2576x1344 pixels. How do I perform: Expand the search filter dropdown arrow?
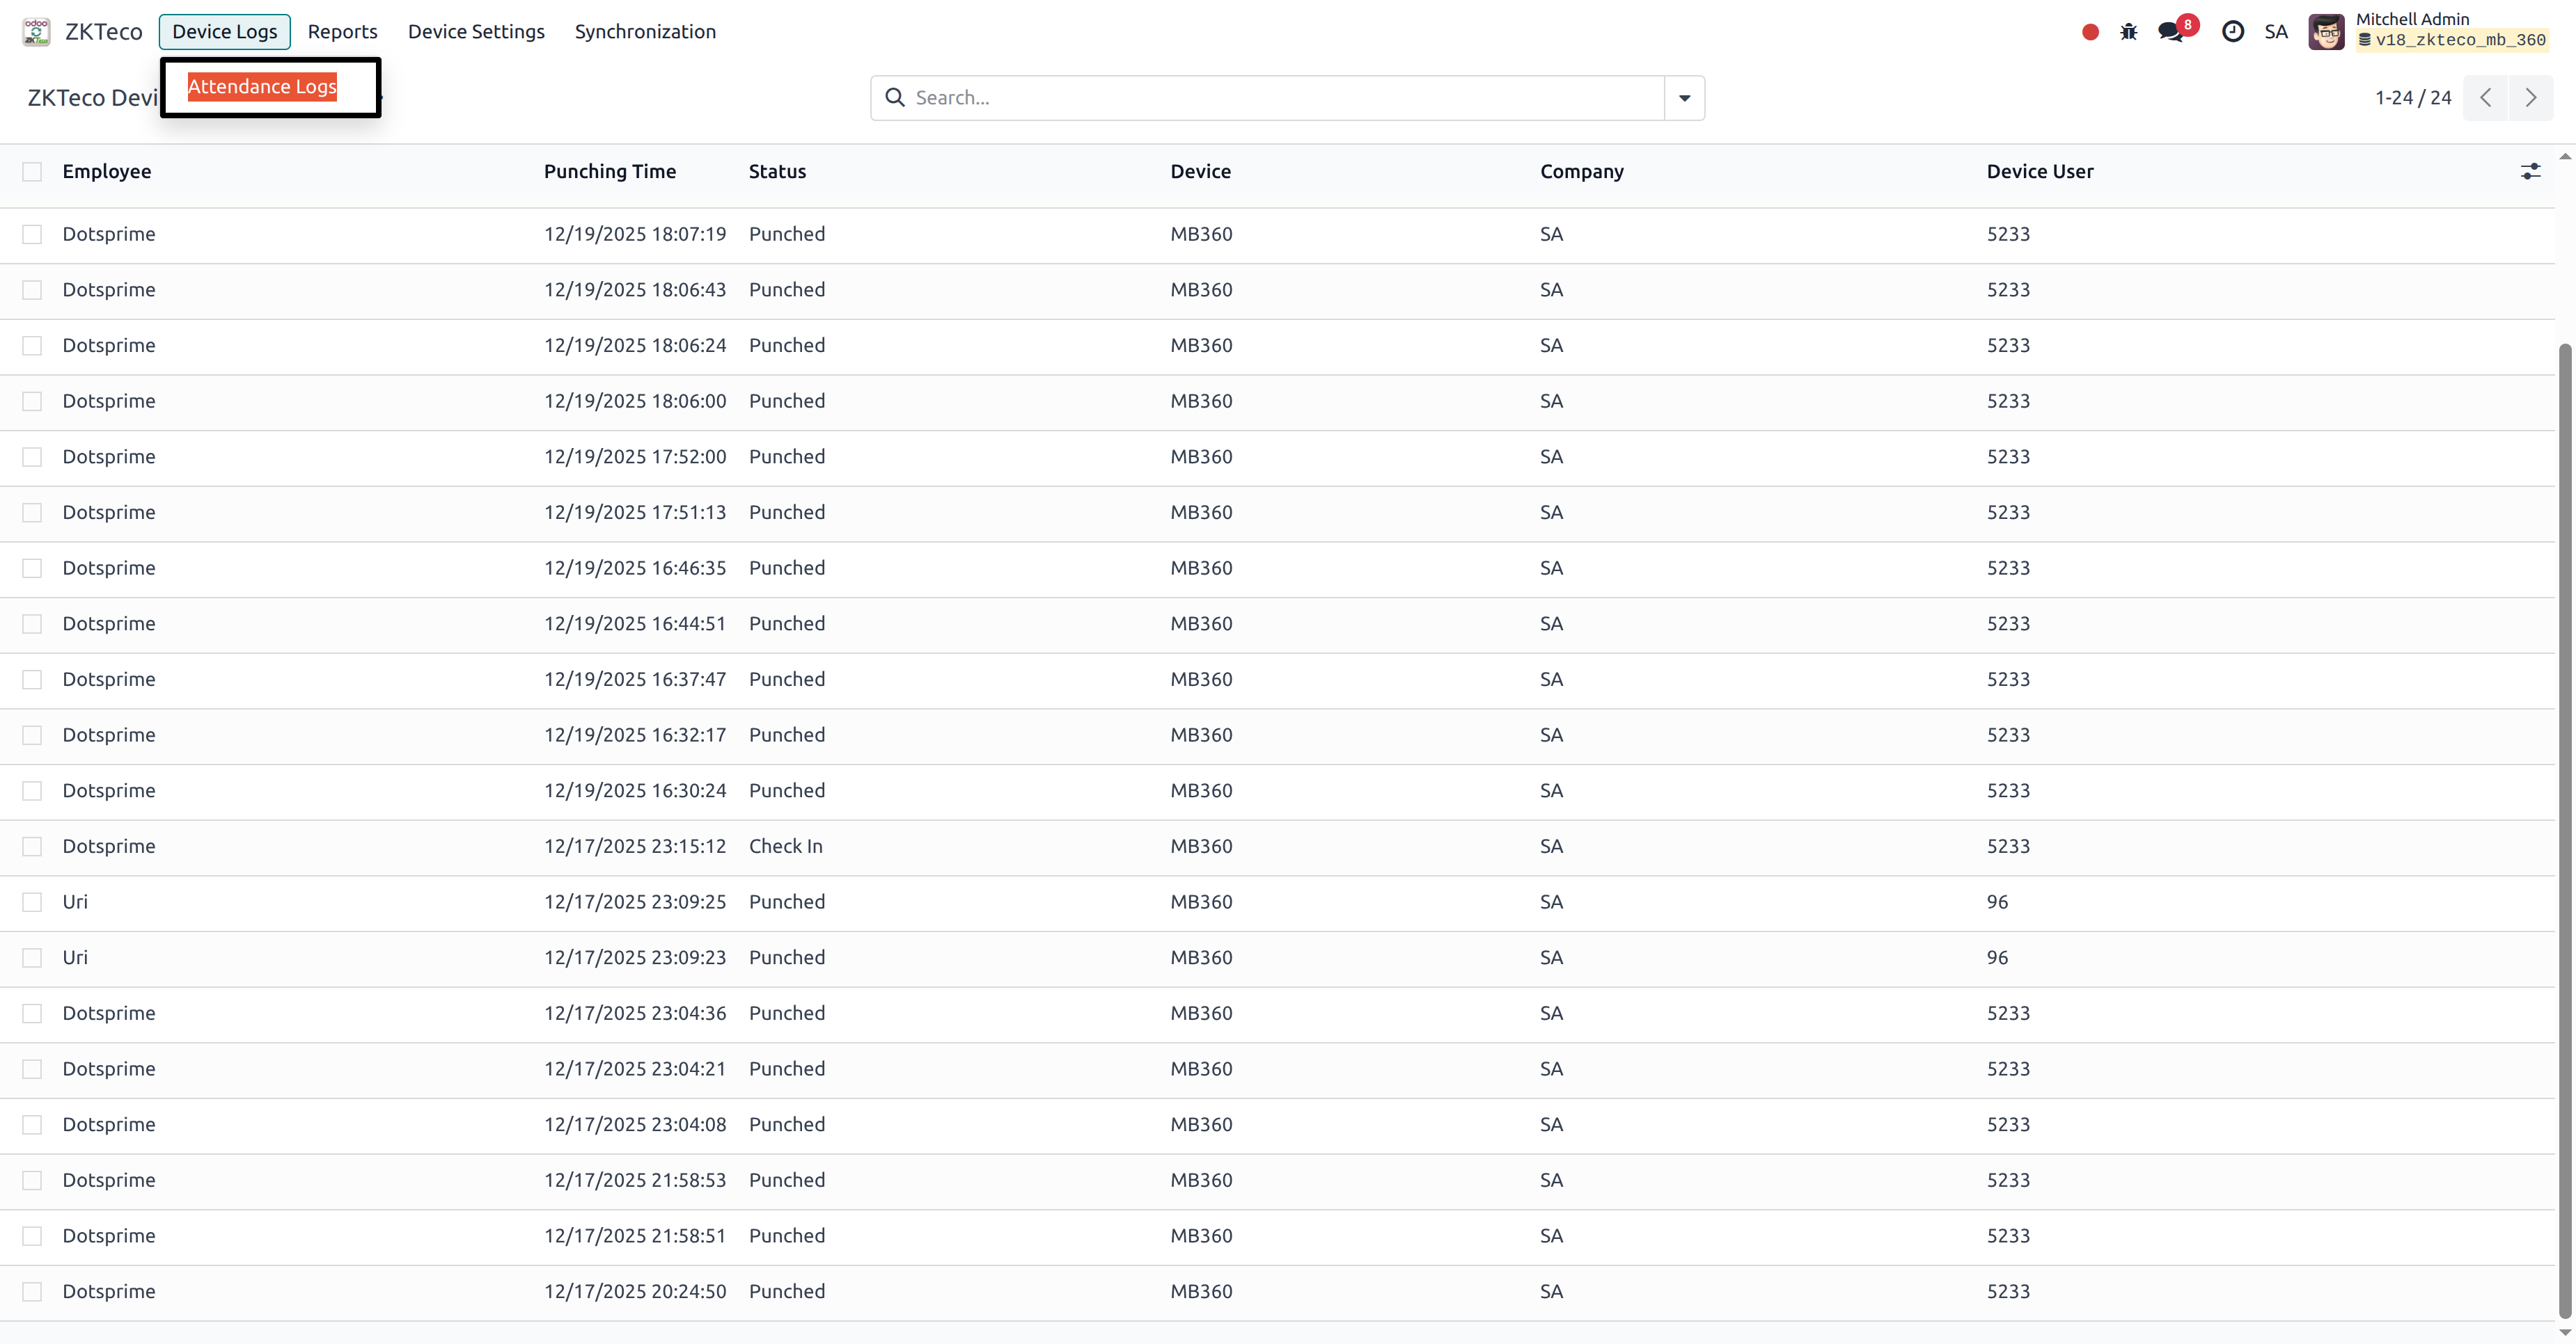(x=1684, y=98)
